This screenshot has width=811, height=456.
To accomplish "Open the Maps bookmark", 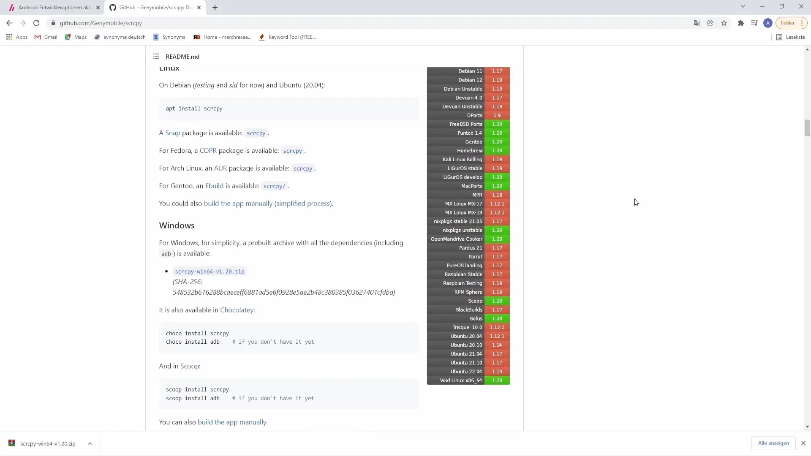I will click(76, 37).
